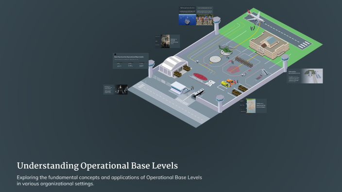Select the title Understanding Operational Base Levels
Viewport: 342px width, 192px height.
tap(97, 166)
